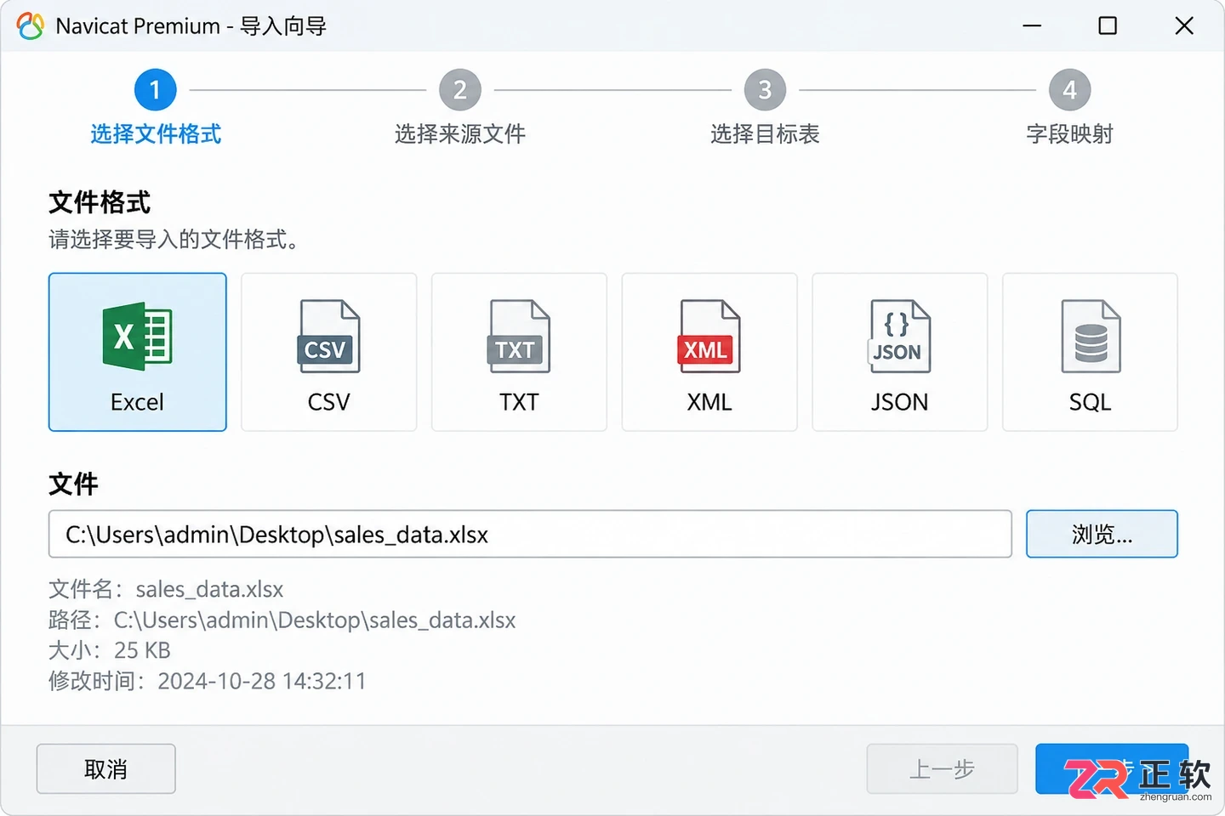This screenshot has height=816, width=1225.
Task: Click the 路径 file path info line
Action: point(282,620)
